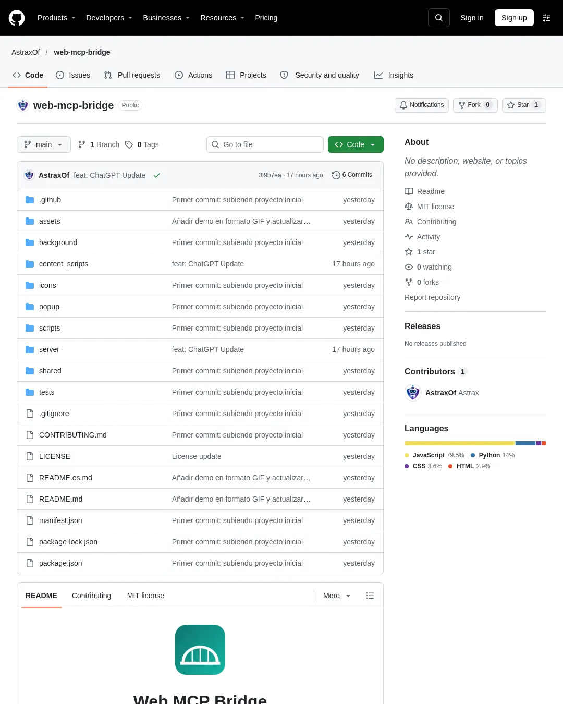This screenshot has width=563, height=704.
Task: Click the server folder icon
Action: [x=30, y=349]
